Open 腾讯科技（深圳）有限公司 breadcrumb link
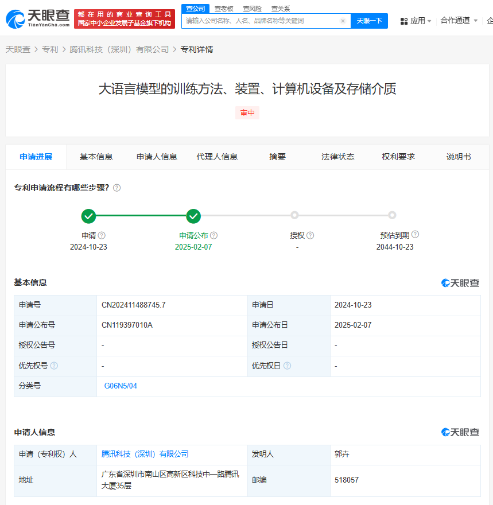The width and height of the screenshot is (493, 505). tap(119, 49)
